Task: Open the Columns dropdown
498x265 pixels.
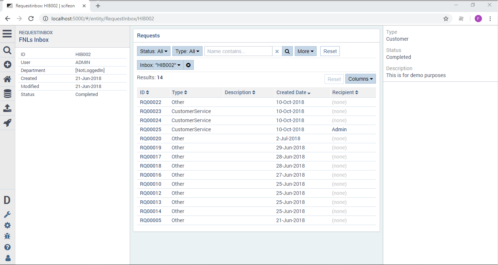Action: [360, 79]
